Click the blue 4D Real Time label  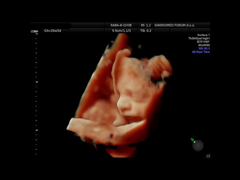coord(201,52)
